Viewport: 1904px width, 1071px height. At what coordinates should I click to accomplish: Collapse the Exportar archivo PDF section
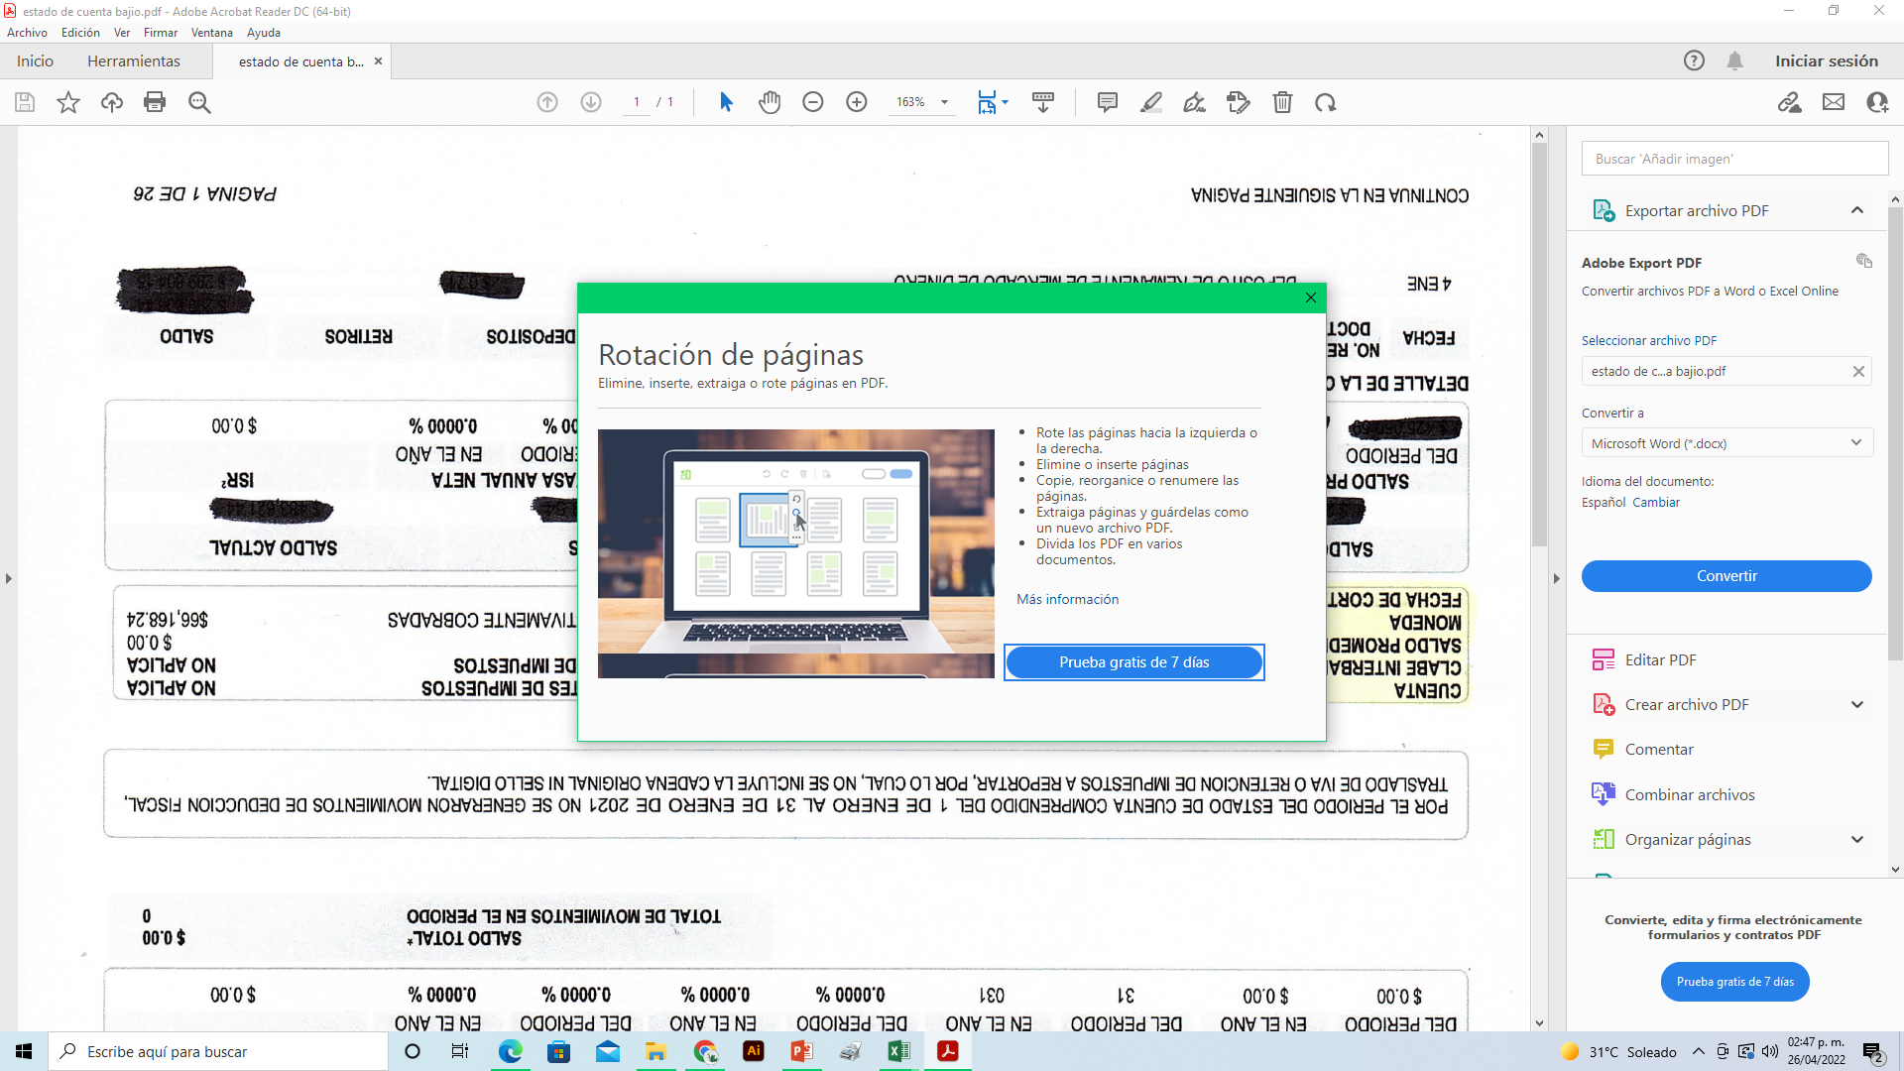point(1857,210)
